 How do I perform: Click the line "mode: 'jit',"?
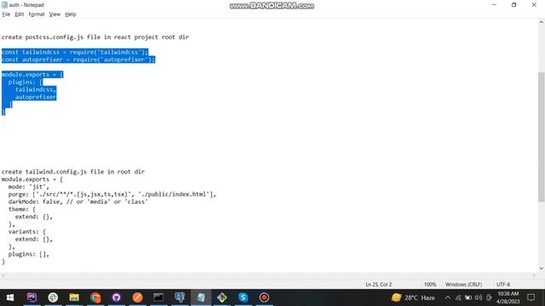(28, 187)
